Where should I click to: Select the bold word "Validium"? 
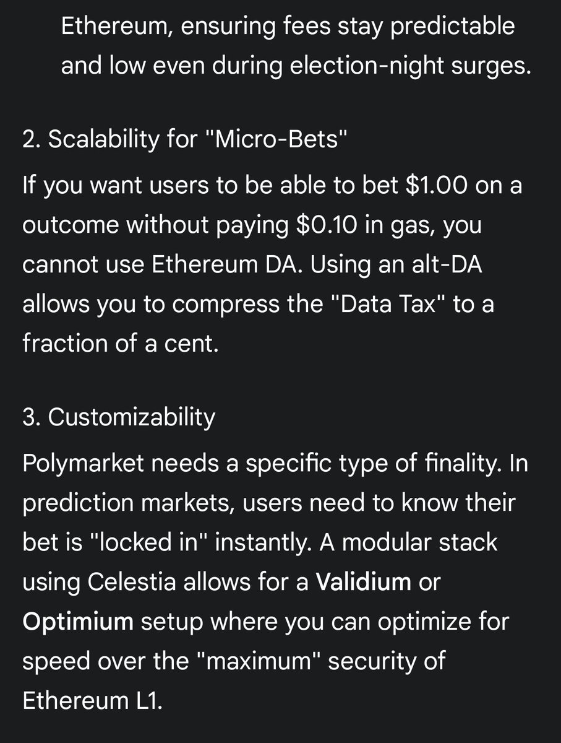364,582
